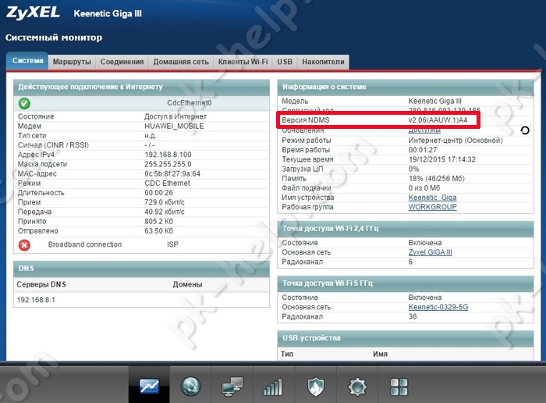Screen dimensions: 546x403
Task: Click the Интернет-центр (Основной) mode value
Action: click(x=456, y=141)
